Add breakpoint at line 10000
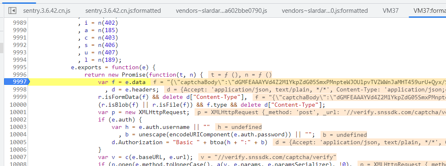The image size is (446, 166). 19,105
